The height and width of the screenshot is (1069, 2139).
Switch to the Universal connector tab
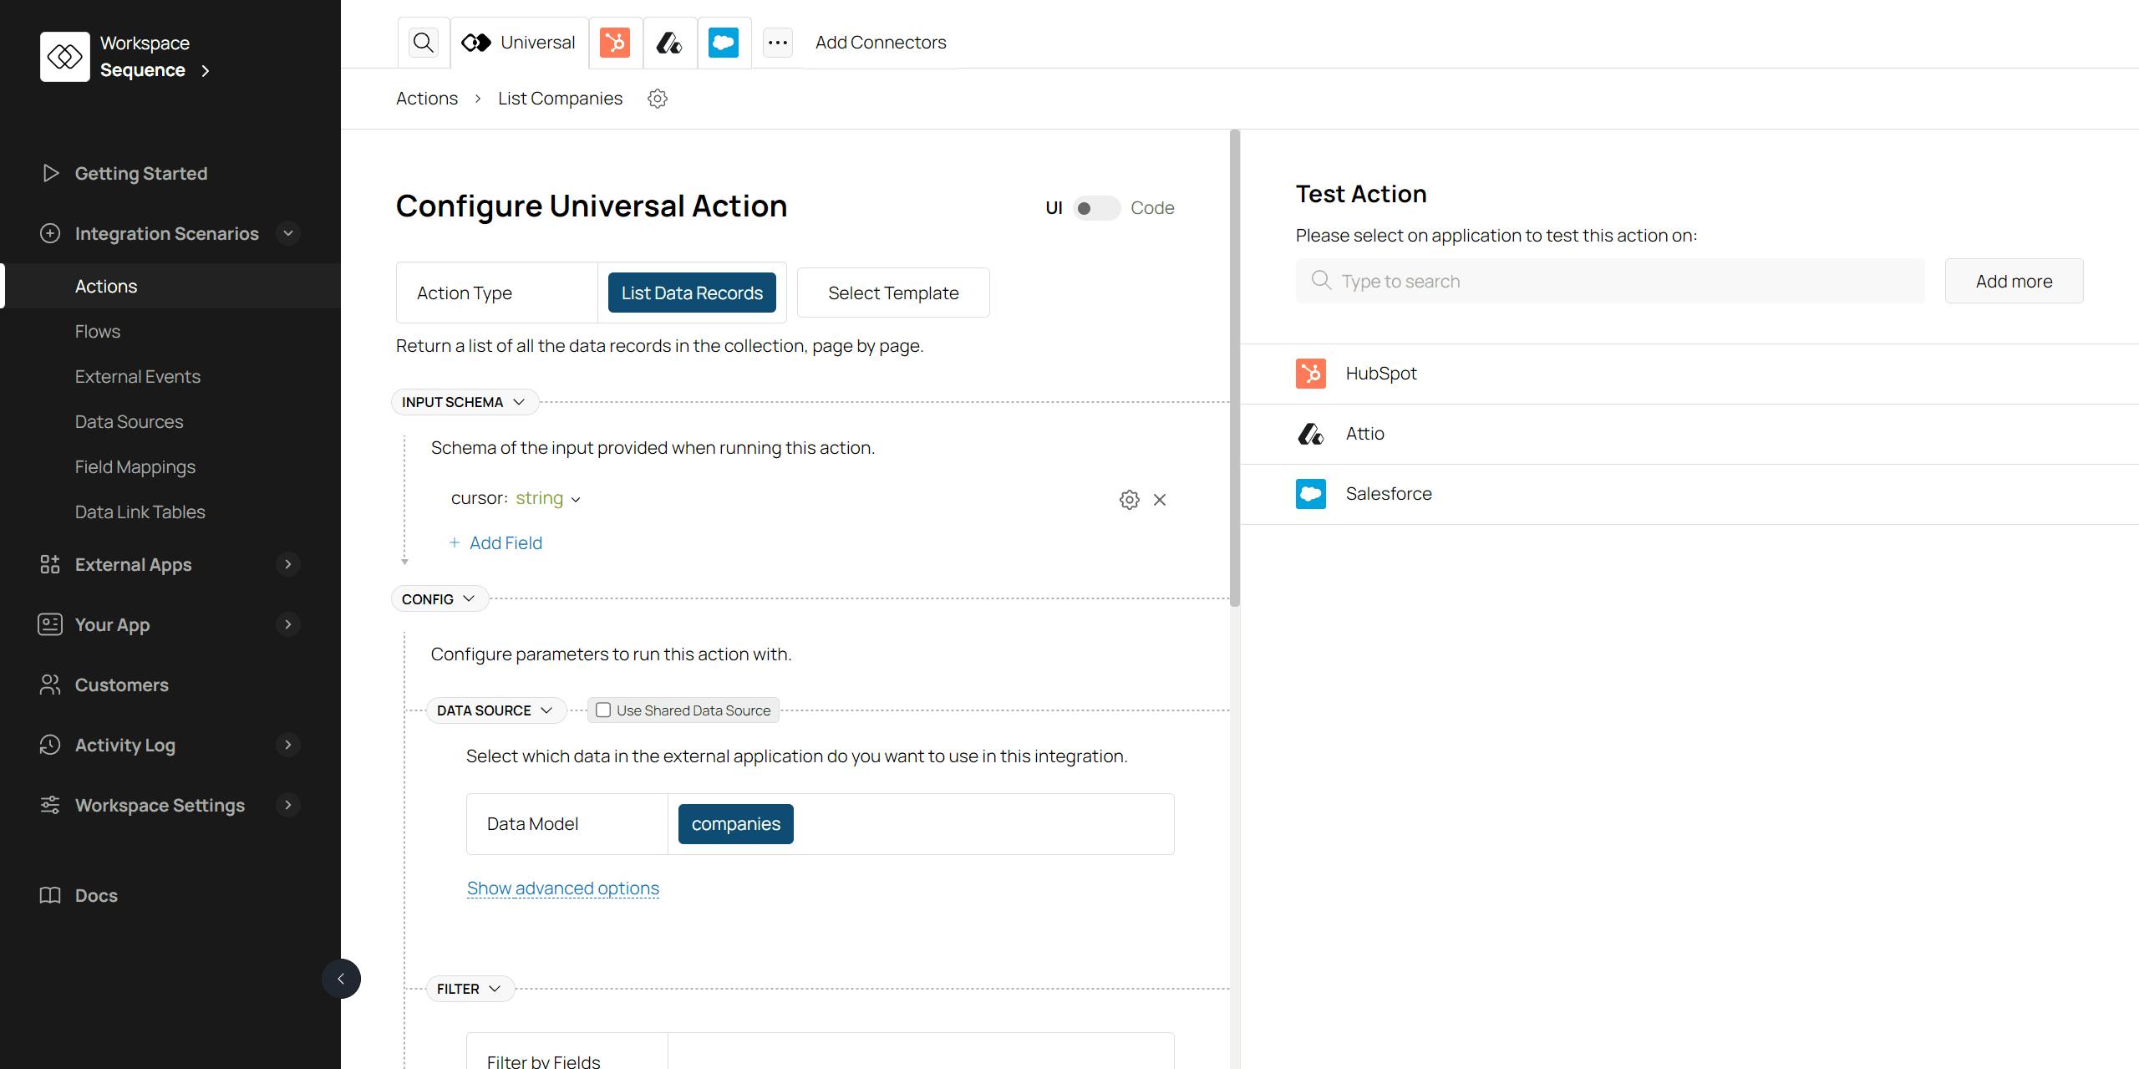click(519, 43)
